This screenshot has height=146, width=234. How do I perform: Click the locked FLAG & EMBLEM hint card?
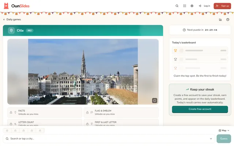click(x=121, y=112)
